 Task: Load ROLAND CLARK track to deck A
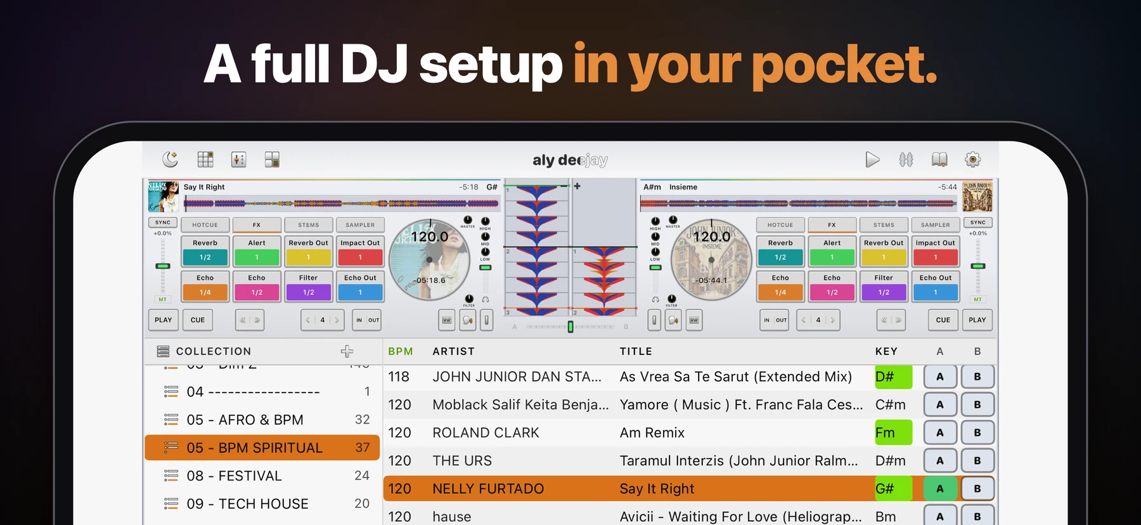click(940, 432)
